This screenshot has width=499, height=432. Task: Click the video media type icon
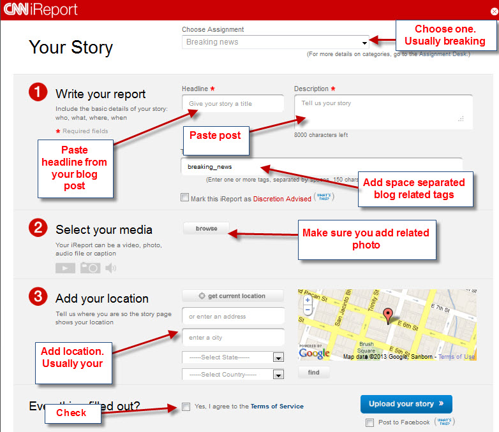pos(65,268)
